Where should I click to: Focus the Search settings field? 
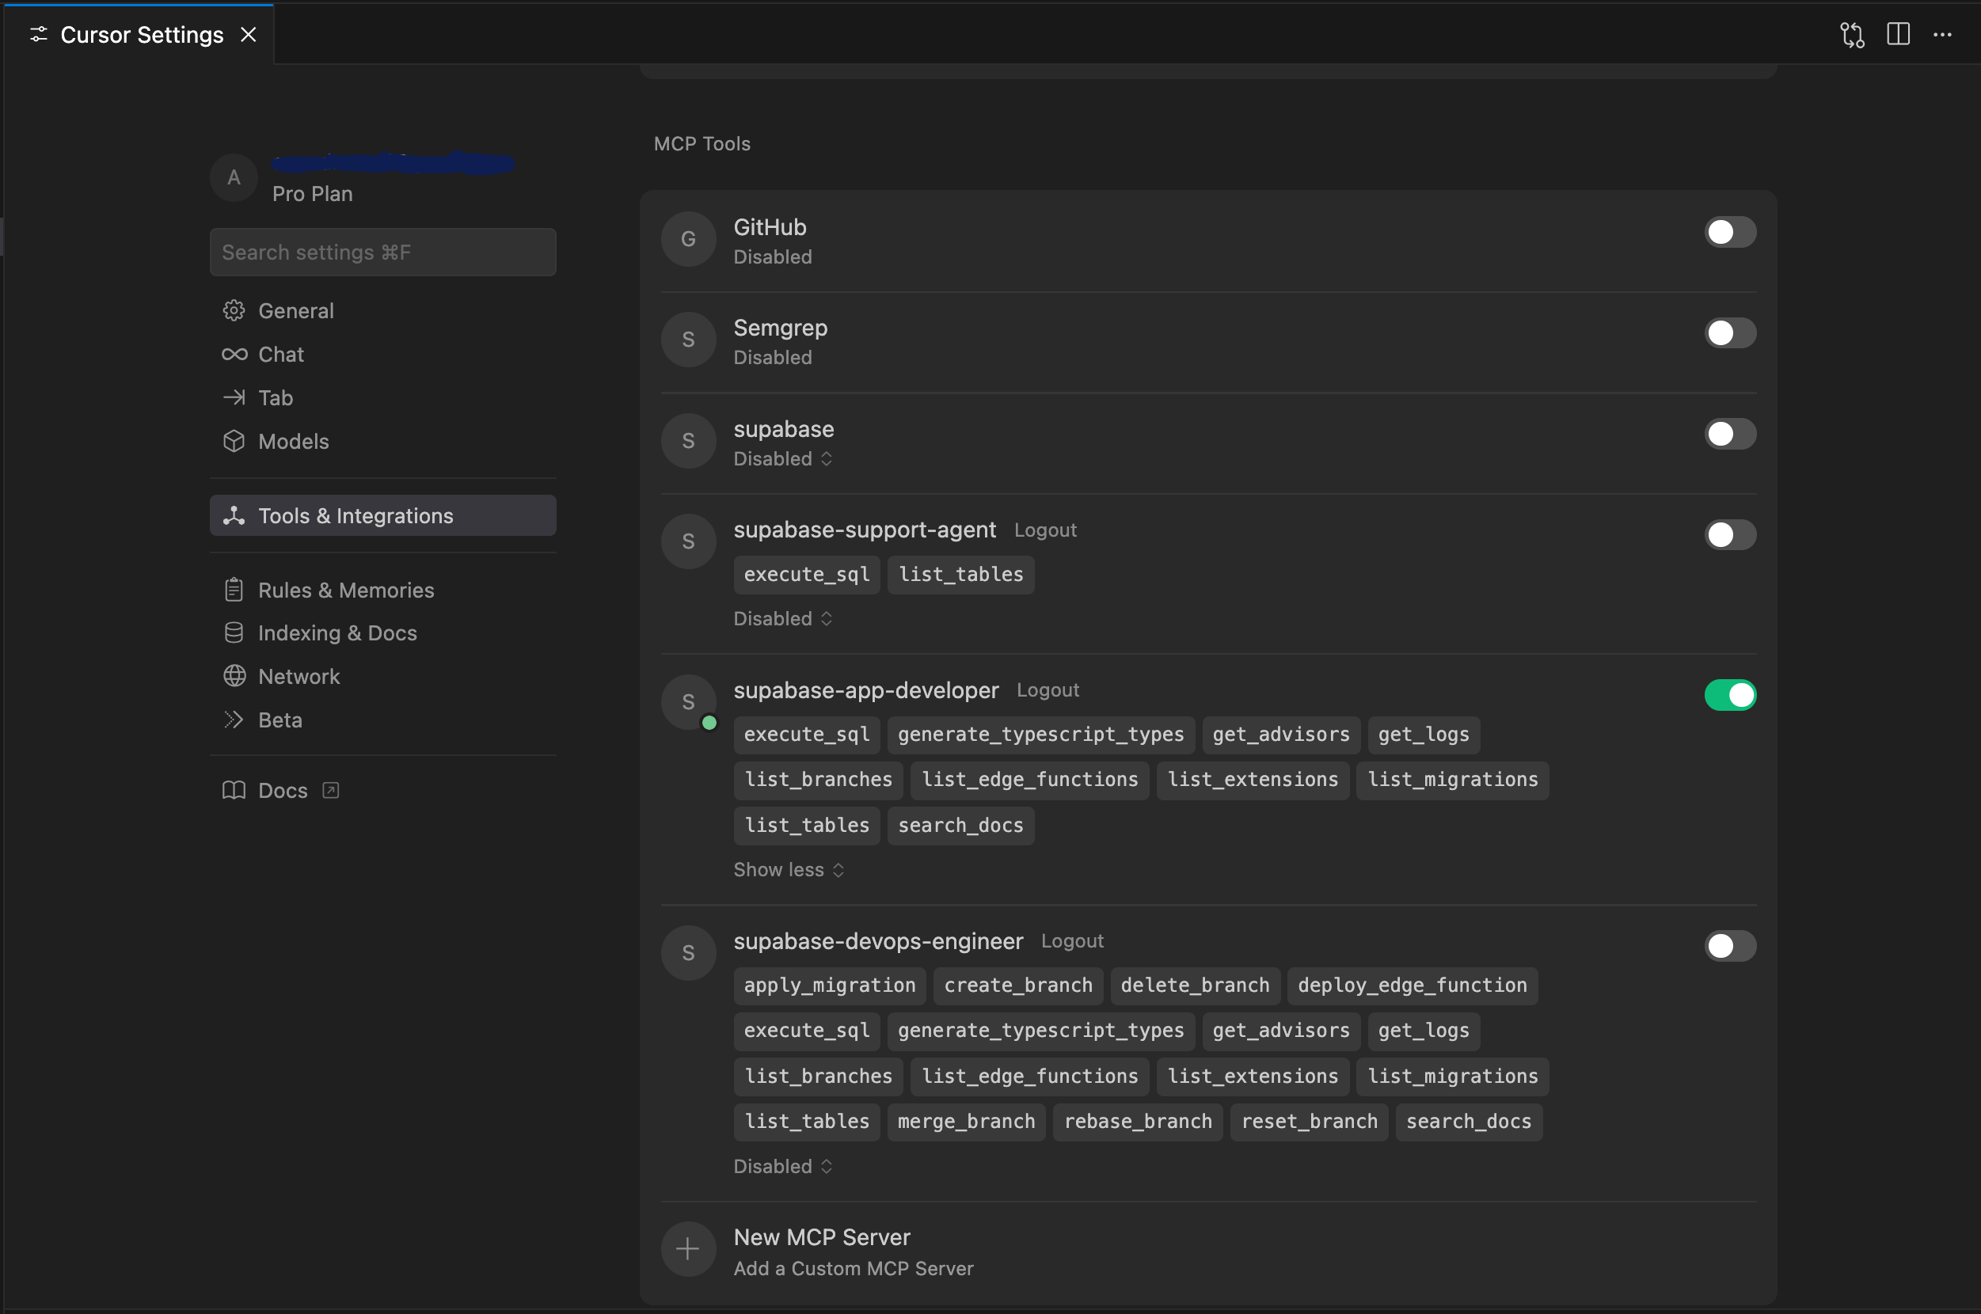click(382, 253)
